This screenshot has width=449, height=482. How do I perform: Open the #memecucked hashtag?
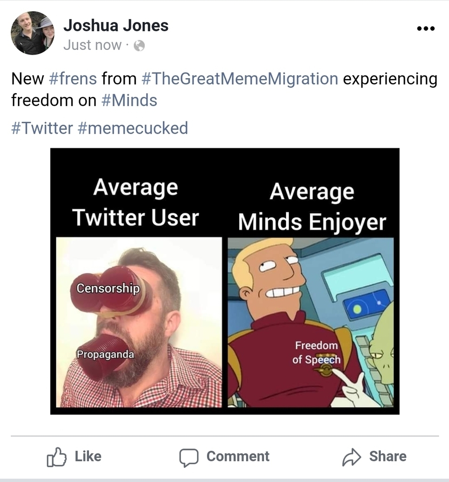[x=133, y=128]
